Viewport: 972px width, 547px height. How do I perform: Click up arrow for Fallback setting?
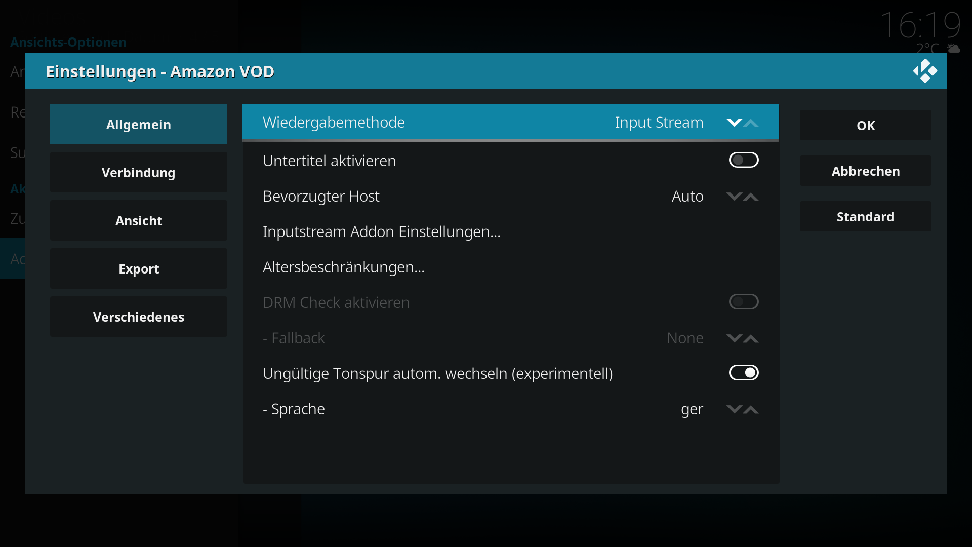(751, 339)
